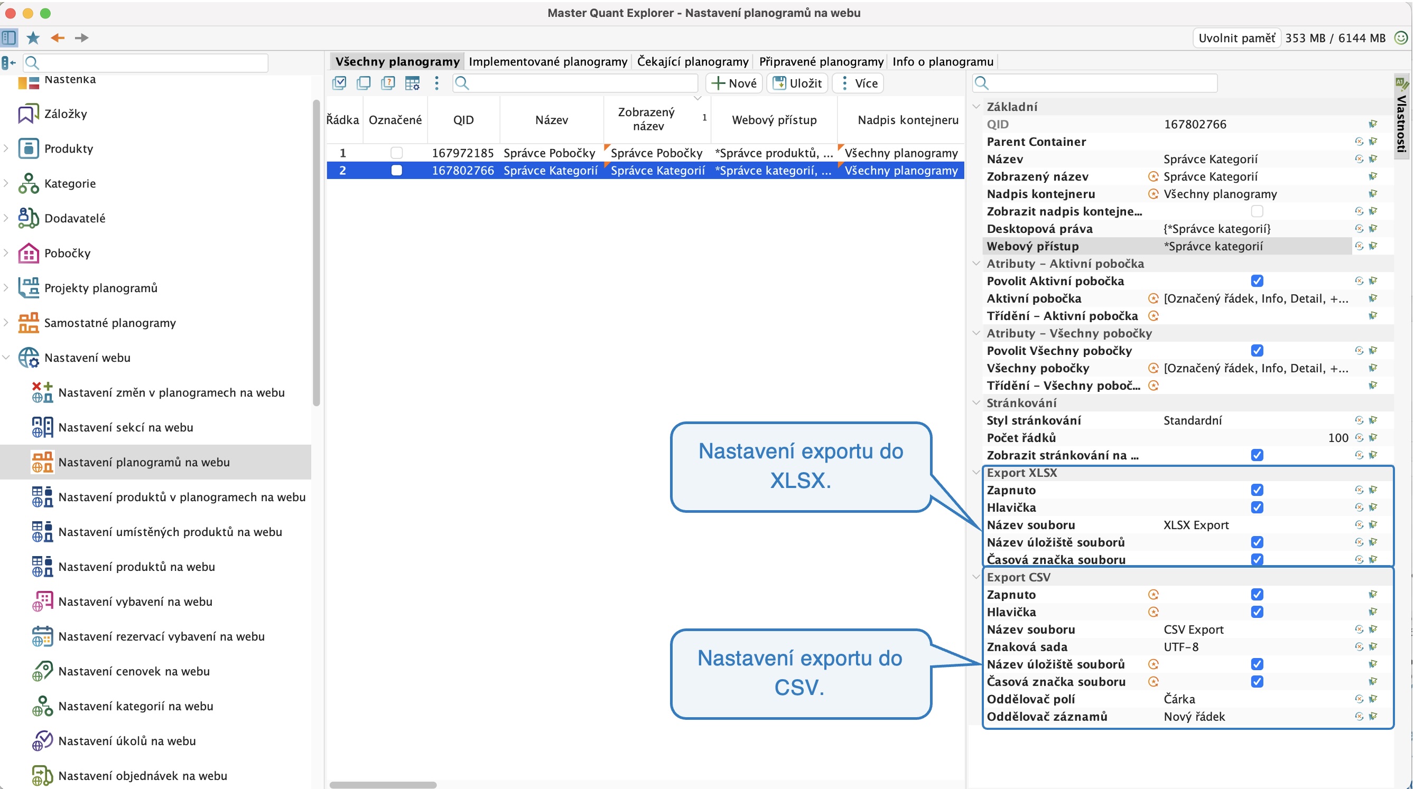The width and height of the screenshot is (1414, 789).
Task: Click the deselect-all rows toolbar icon
Action: pos(364,83)
